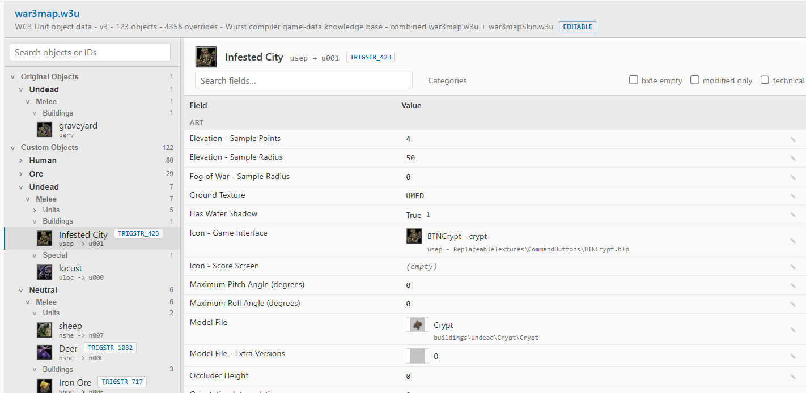This screenshot has width=806, height=393.
Task: Click the UMED ground texture value
Action: tap(415, 196)
